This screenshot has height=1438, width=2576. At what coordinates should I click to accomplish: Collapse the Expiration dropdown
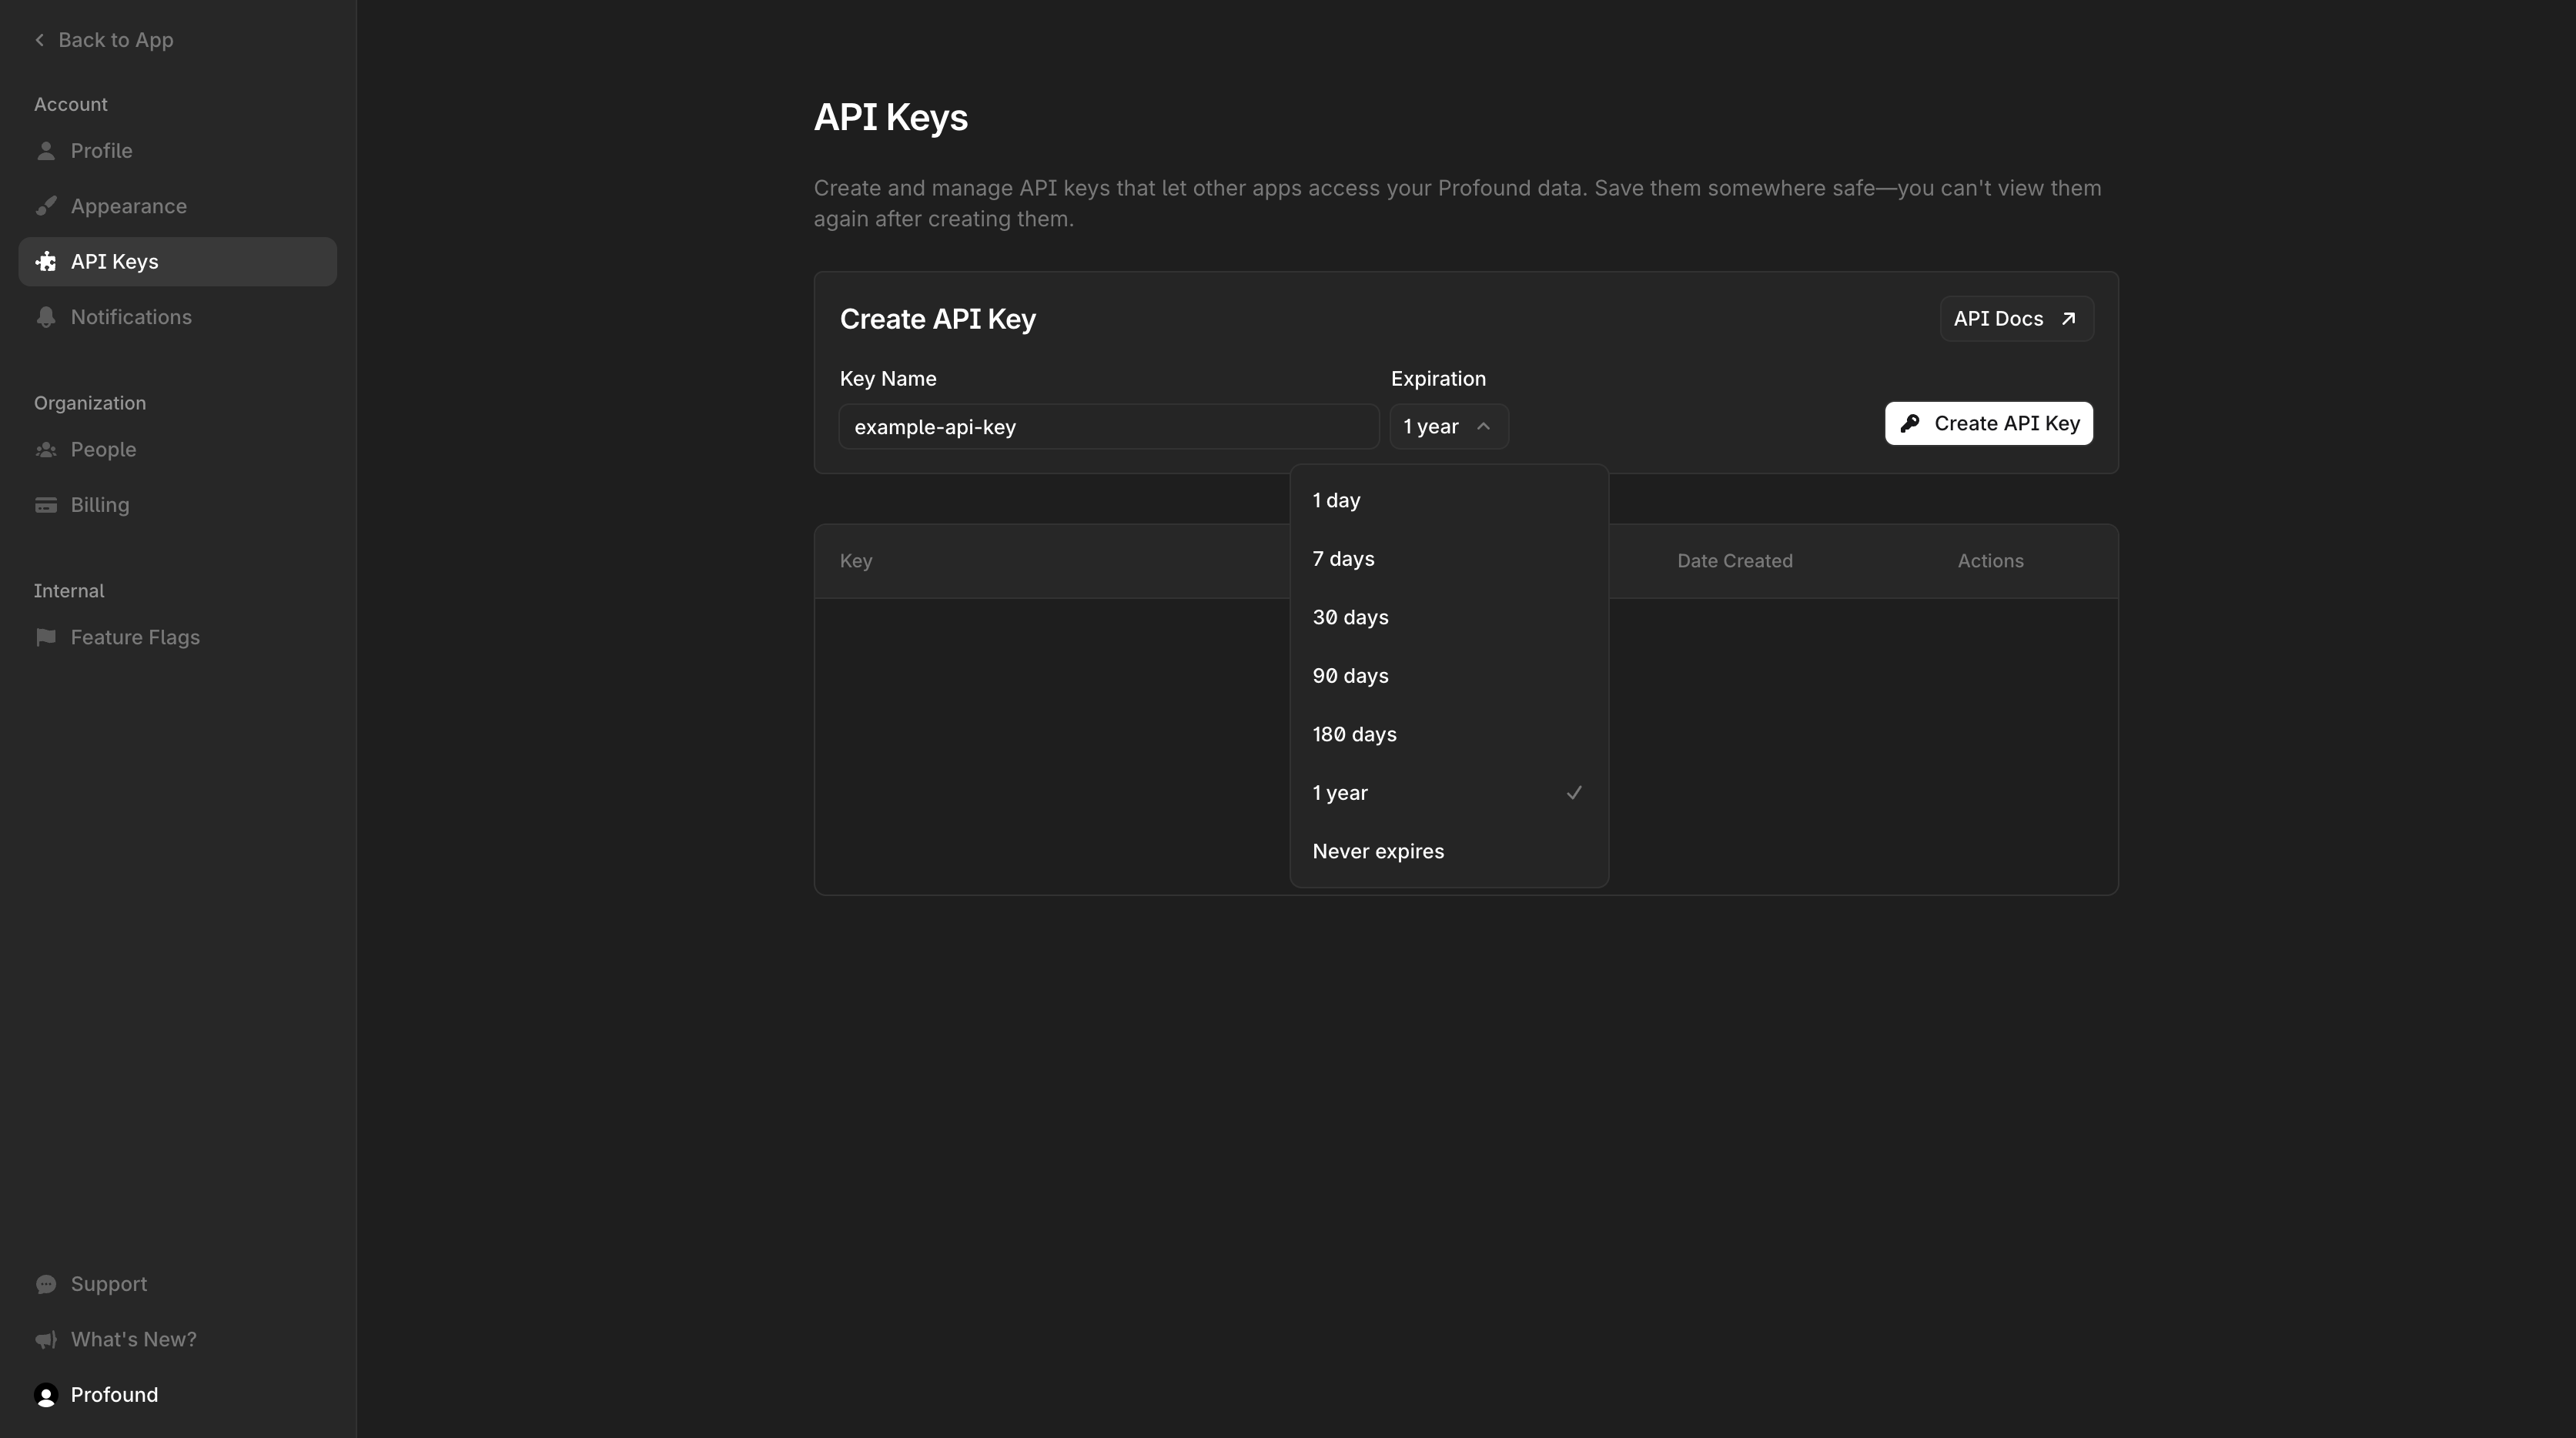click(1448, 427)
